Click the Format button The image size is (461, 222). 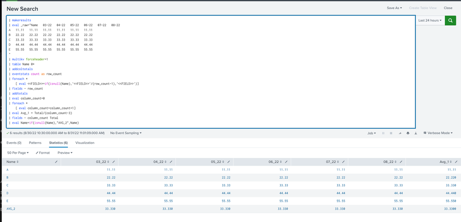[43, 152]
